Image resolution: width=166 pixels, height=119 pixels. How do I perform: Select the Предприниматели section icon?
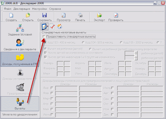coord(20,87)
